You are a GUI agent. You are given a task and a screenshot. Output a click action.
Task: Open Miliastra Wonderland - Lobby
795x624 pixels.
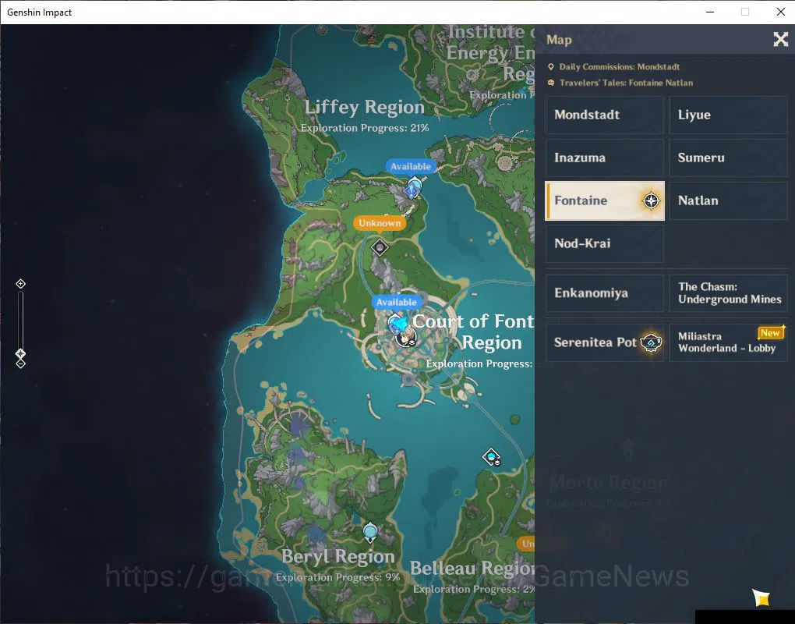pos(728,342)
